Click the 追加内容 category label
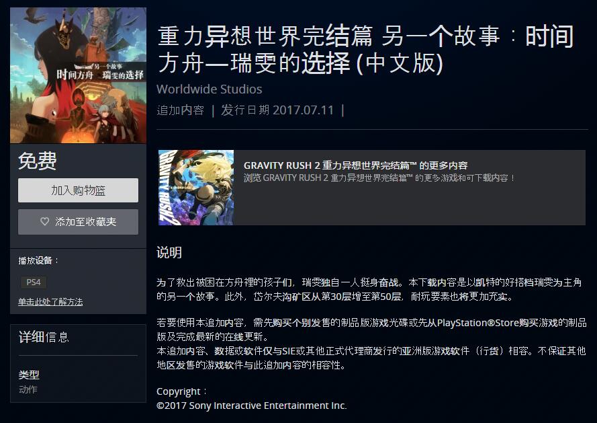The width and height of the screenshot is (597, 423). [x=180, y=110]
